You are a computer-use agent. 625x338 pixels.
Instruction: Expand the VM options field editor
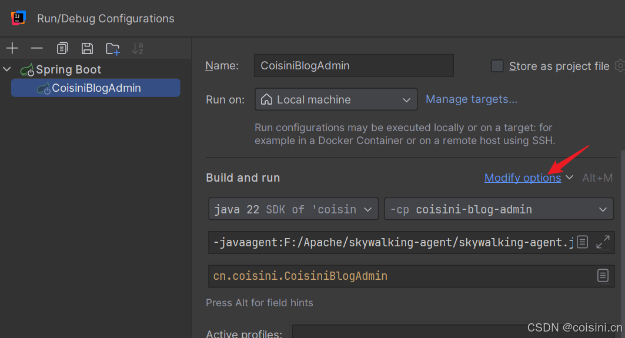point(603,242)
